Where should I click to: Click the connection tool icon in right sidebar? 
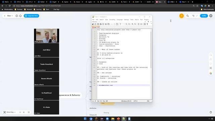[x=211, y=68]
